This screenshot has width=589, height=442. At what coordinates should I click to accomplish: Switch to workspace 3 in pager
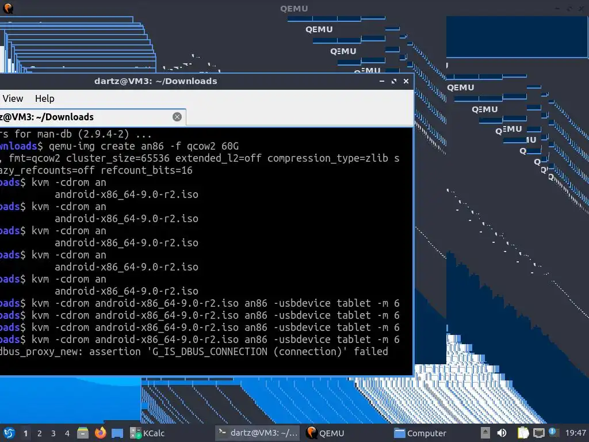pyautogui.click(x=53, y=433)
